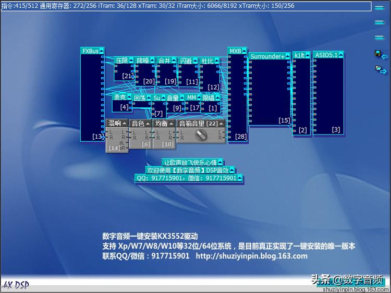Screen dimensions: 391x293
Task: Click the arrow on the k1lt module
Action: [308, 55]
